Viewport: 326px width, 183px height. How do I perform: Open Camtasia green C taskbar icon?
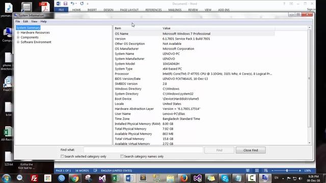[252, 178]
